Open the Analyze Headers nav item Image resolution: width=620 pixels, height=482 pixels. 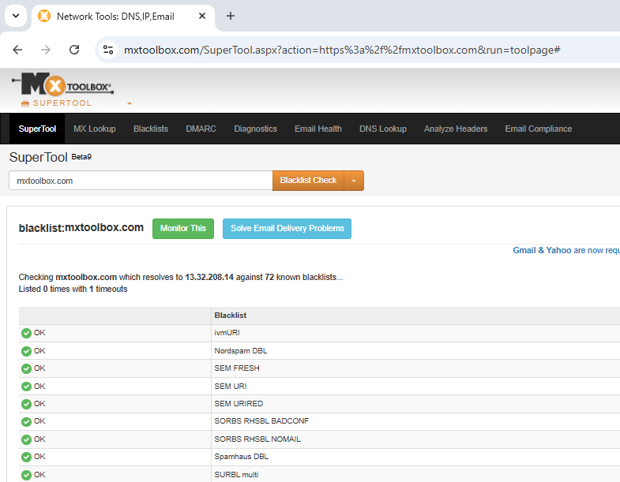(456, 129)
